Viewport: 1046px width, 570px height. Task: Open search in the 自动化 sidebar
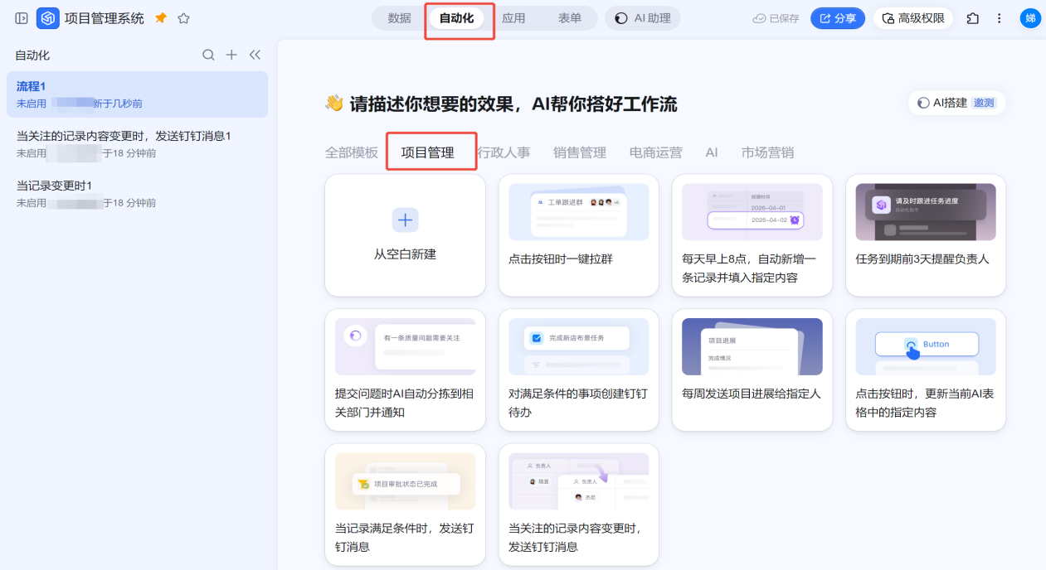208,55
